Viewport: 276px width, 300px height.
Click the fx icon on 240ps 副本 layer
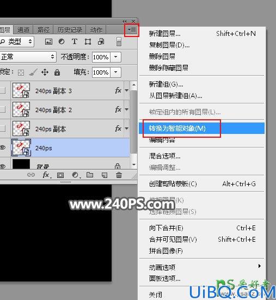[118, 128]
